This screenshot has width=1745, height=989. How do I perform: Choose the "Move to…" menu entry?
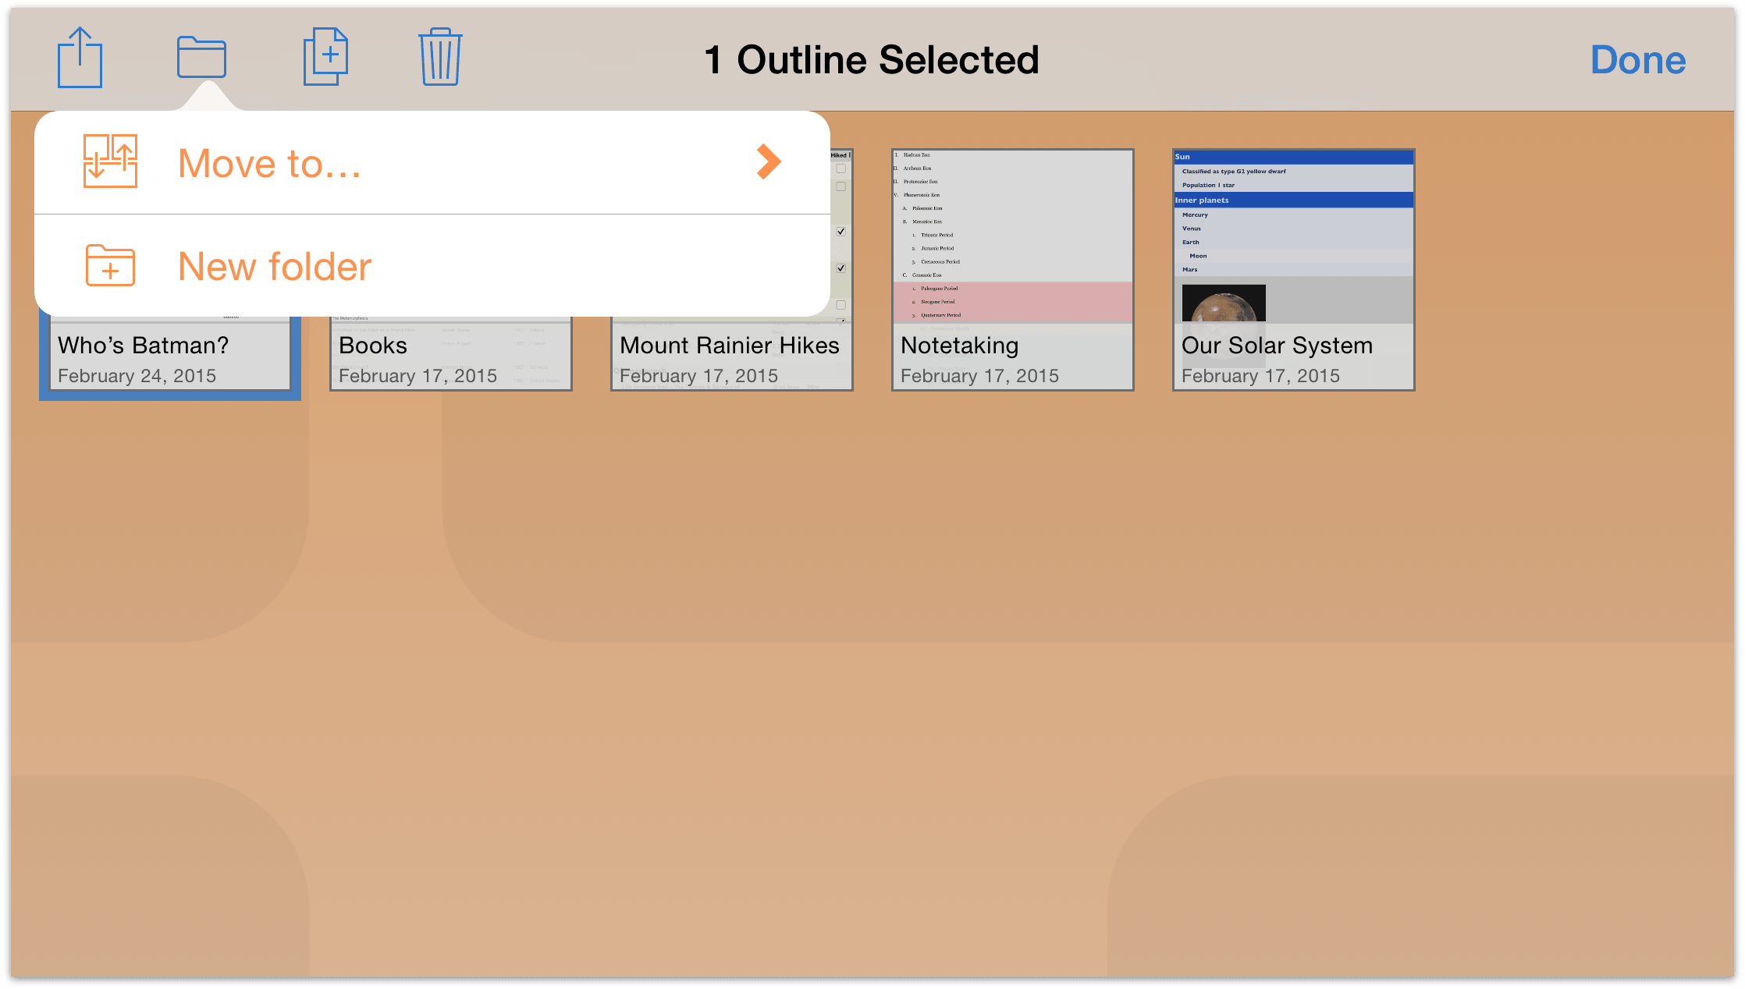pos(432,162)
